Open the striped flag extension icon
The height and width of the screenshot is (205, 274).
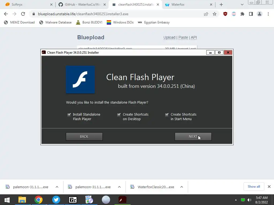[x=234, y=14]
